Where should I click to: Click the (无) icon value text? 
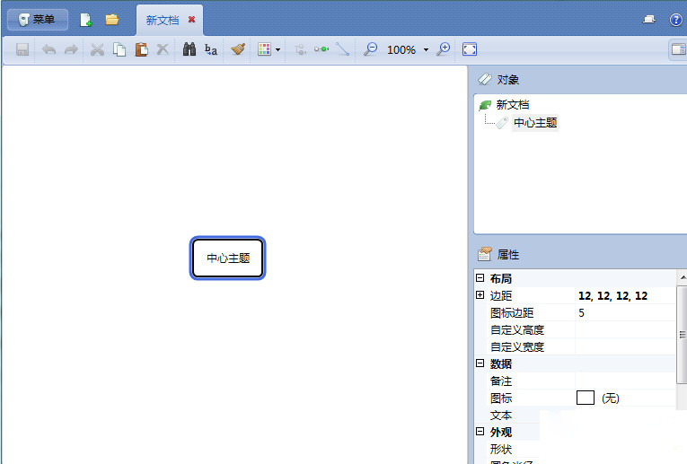tap(611, 398)
